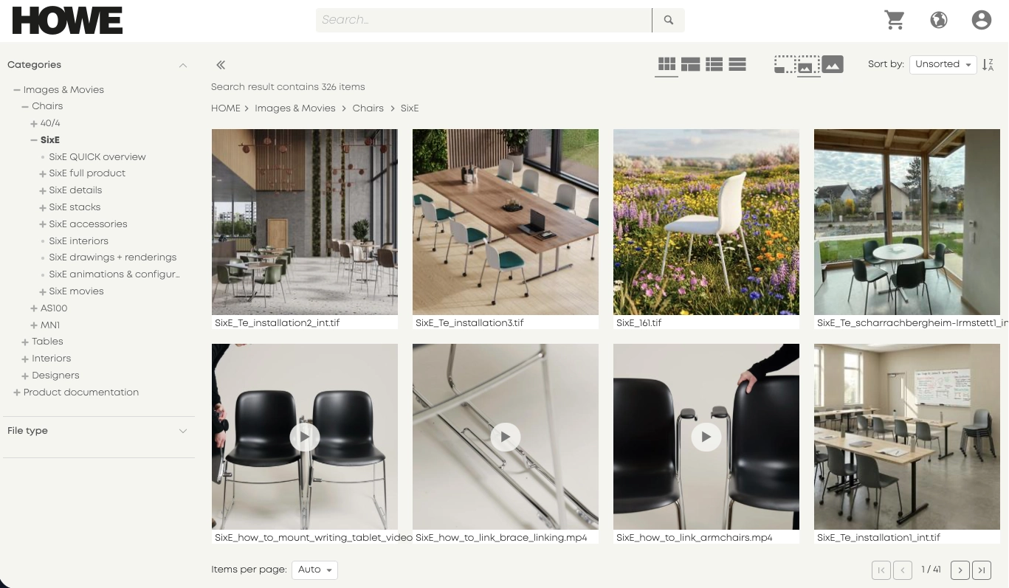
Task: Select medium thumbnail size
Action: click(808, 65)
